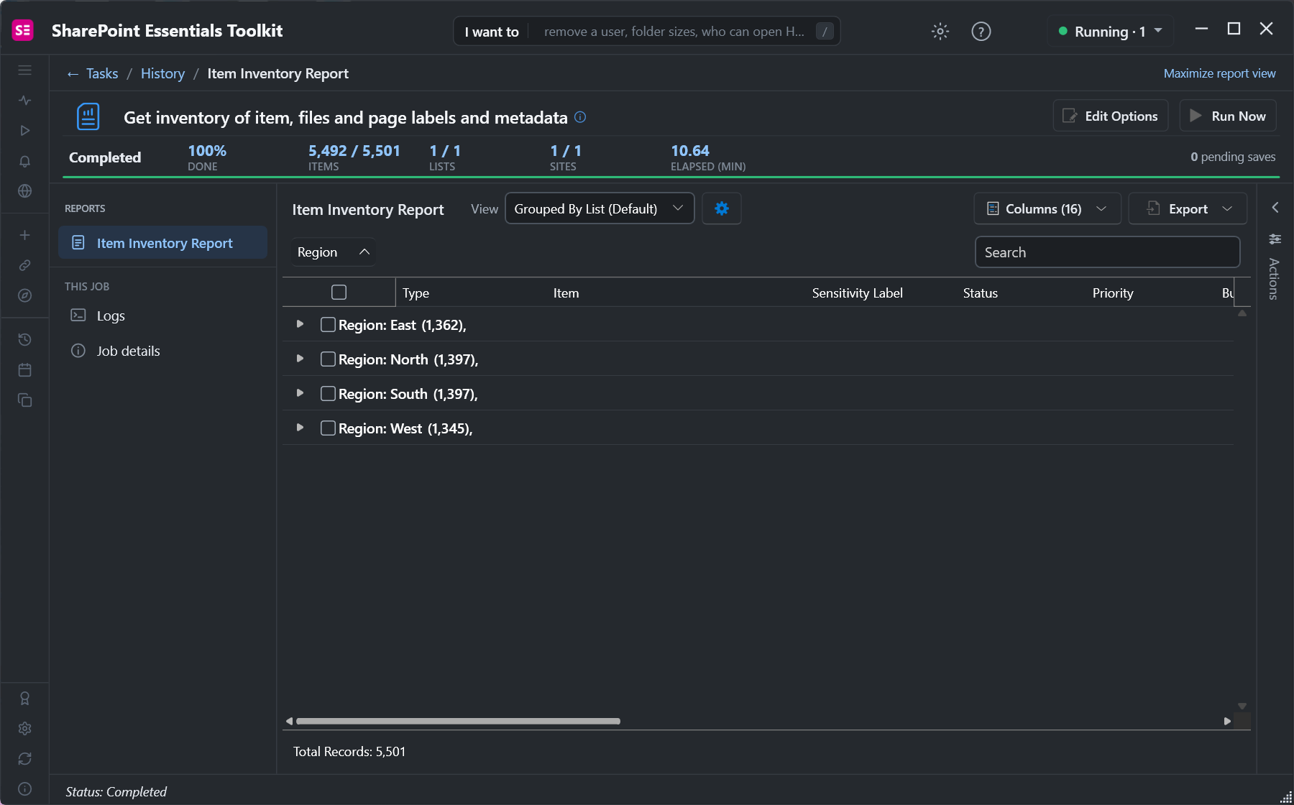Image resolution: width=1294 pixels, height=805 pixels.
Task: Toggle the select-all header checkbox
Action: (x=339, y=292)
